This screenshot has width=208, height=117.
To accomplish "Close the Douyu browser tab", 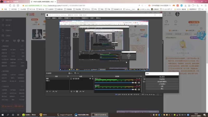I will (55, 2).
